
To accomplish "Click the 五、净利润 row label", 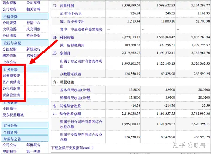I will [61, 53].
